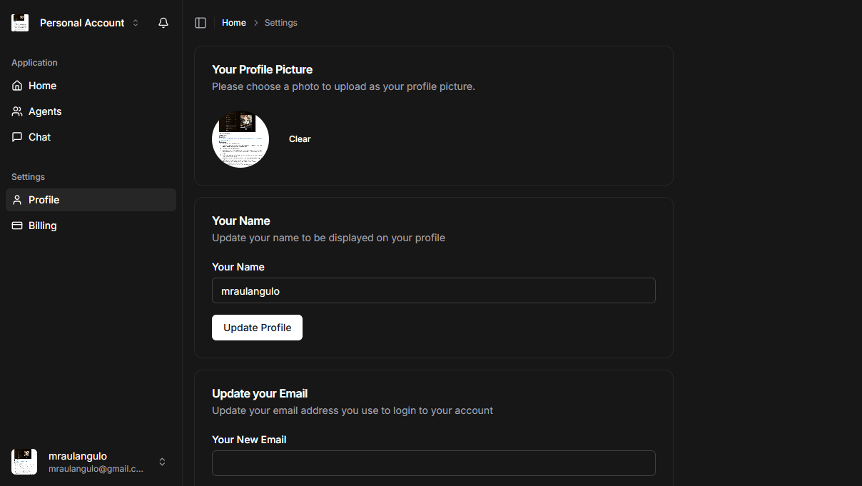Click the Billing credit card icon
This screenshot has width=862, height=486.
tap(17, 226)
